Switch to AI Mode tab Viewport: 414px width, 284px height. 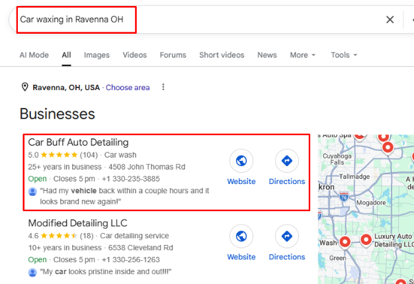pos(34,55)
